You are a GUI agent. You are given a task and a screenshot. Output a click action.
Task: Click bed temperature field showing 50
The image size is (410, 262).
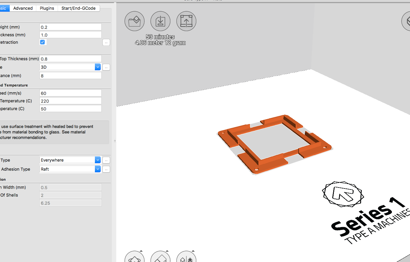(x=71, y=109)
